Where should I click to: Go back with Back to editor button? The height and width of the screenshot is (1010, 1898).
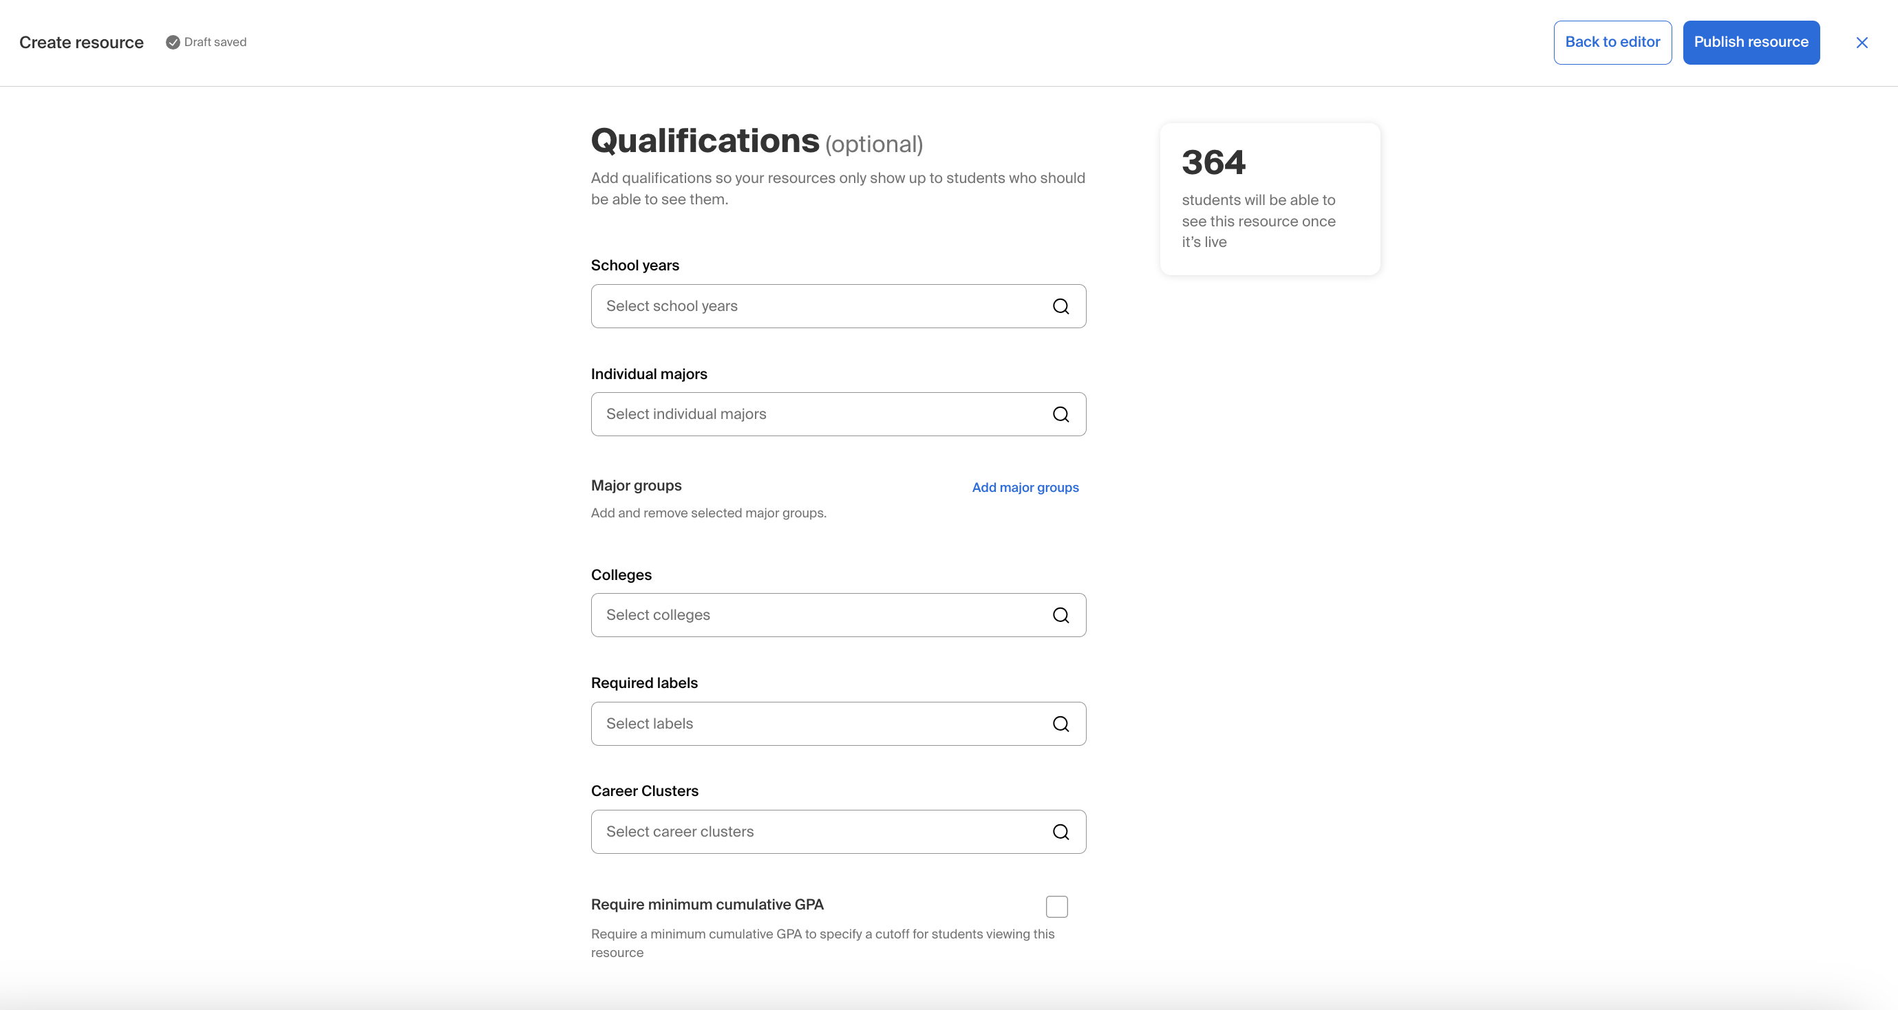click(1612, 42)
